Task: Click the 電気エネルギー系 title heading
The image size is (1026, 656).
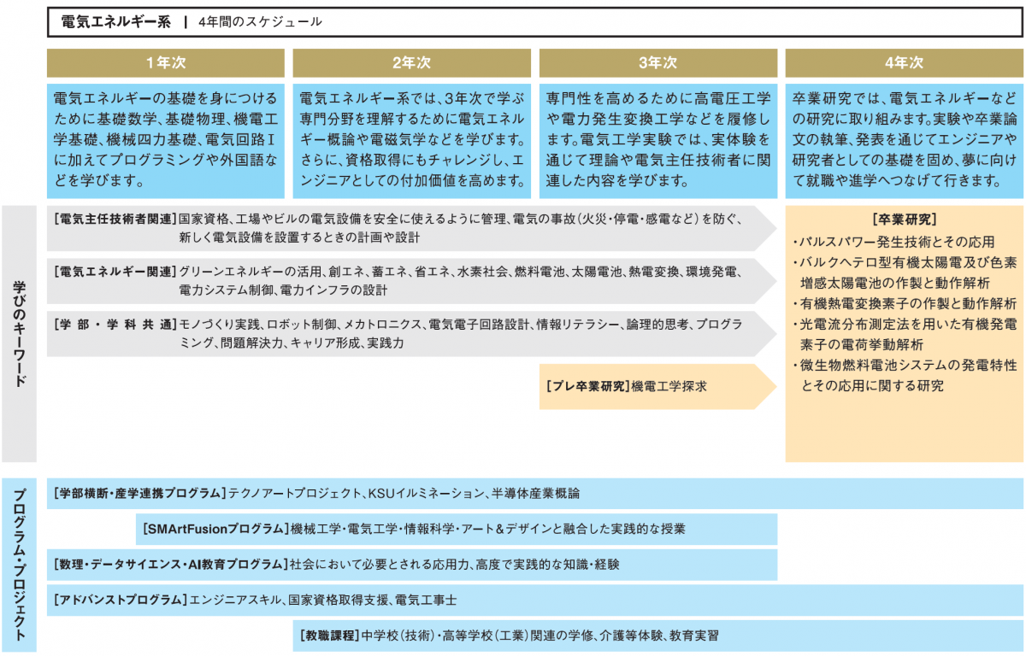Action: (x=116, y=22)
